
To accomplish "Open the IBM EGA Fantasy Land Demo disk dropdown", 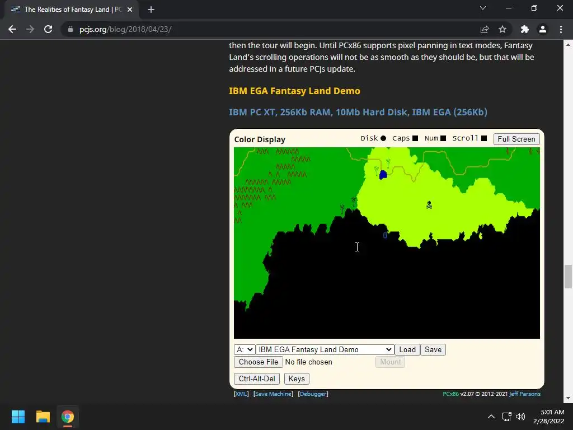I will click(x=325, y=349).
